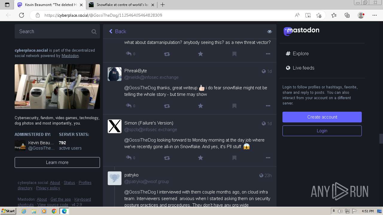Click the address bar URL
Image resolution: width=383 pixels, height=215 pixels.
pyautogui.click(x=103, y=15)
